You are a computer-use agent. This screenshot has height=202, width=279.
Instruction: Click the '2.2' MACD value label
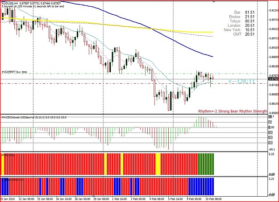tap(215, 127)
